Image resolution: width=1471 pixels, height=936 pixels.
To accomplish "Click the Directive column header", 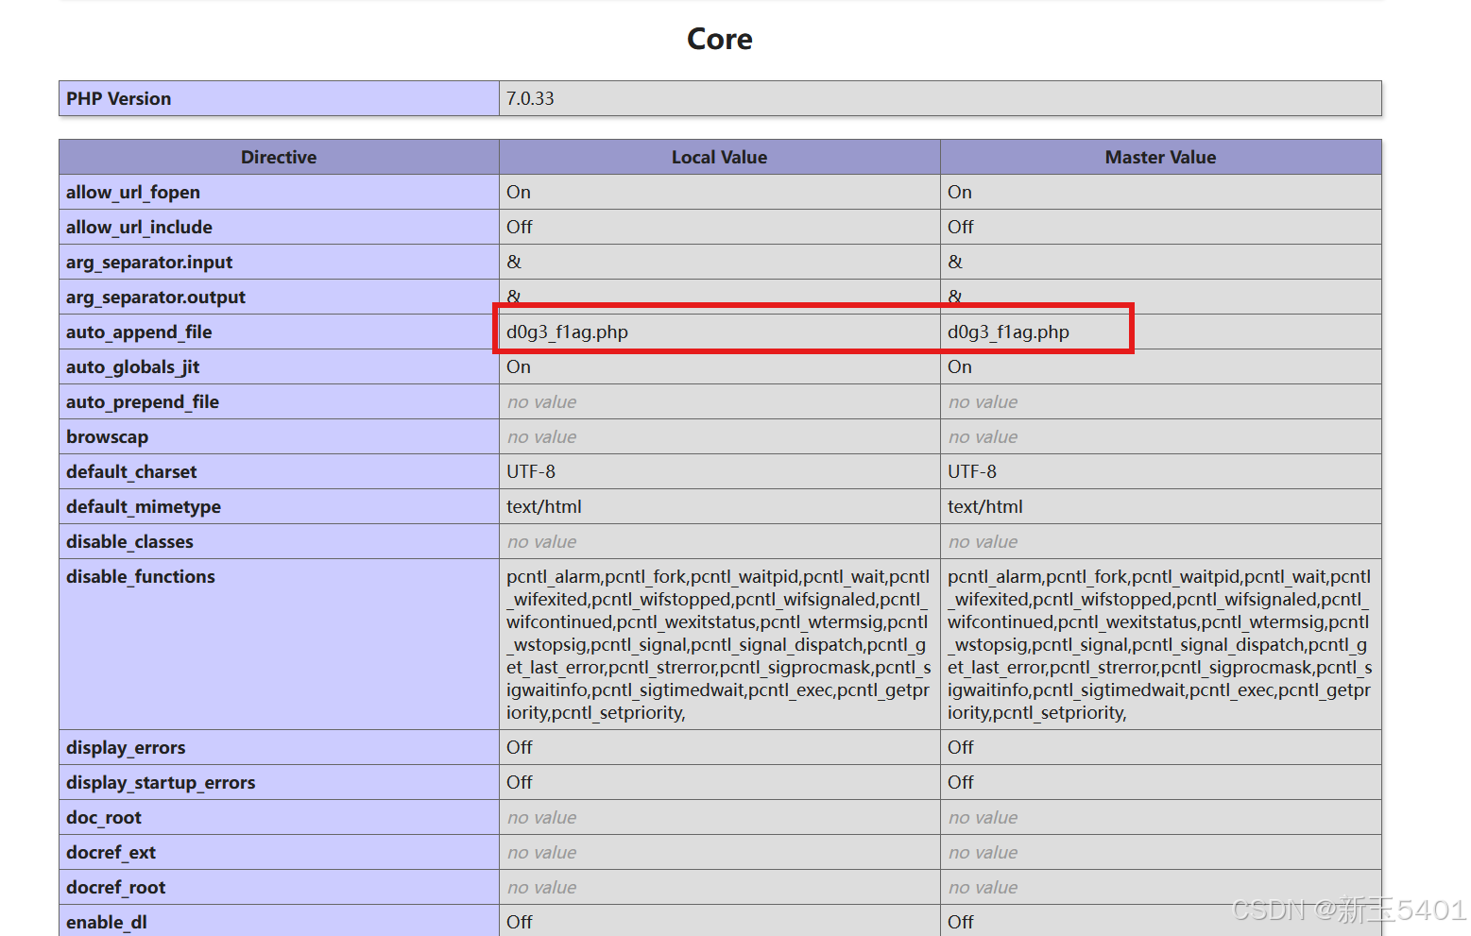I will coord(279,157).
